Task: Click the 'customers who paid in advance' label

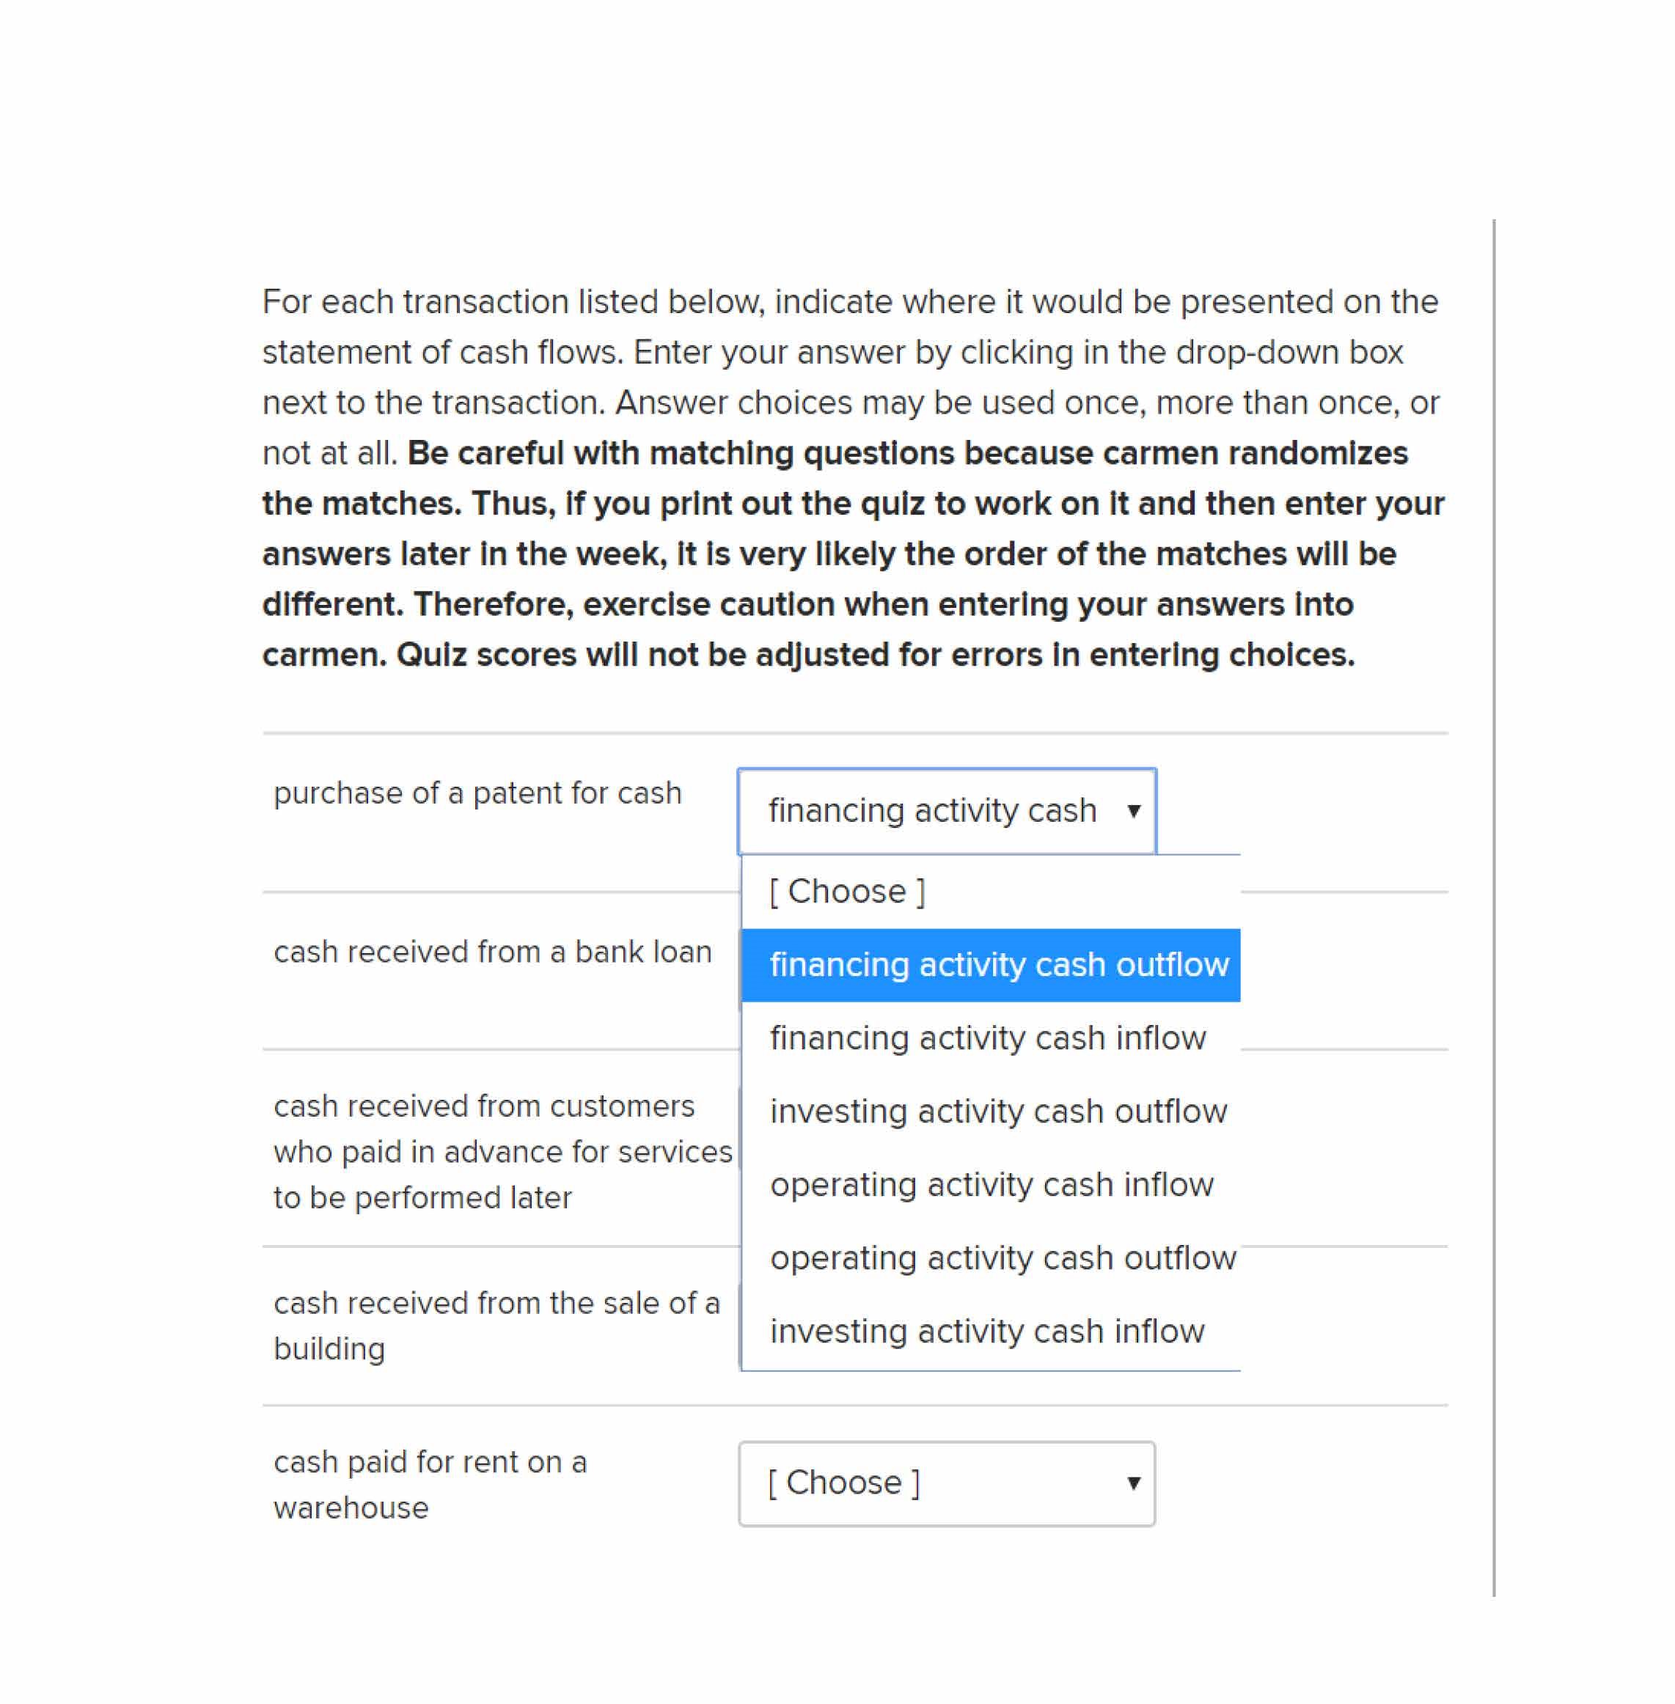Action: coord(502,1152)
